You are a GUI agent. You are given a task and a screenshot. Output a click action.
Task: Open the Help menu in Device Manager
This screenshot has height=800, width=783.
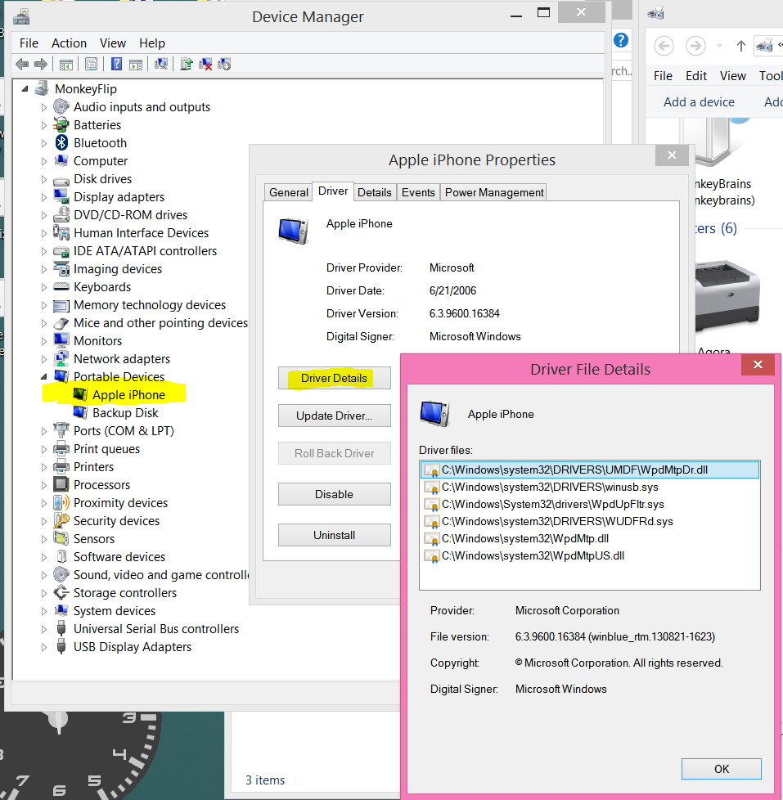coord(152,43)
